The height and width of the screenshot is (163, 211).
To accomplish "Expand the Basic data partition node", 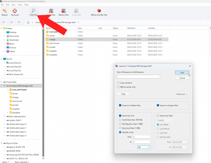I will pos(4,117).
